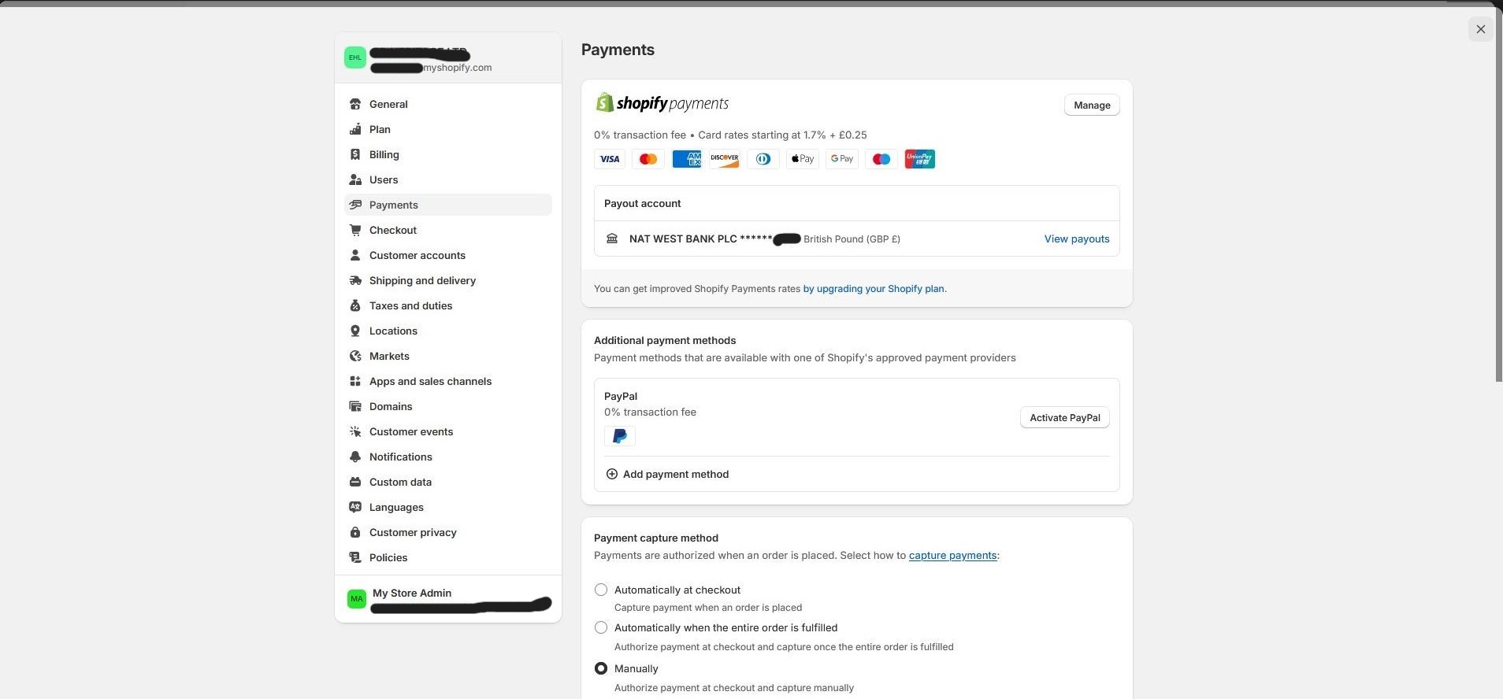Click the Maestro card icon
The image size is (1503, 699).
pos(881,159)
